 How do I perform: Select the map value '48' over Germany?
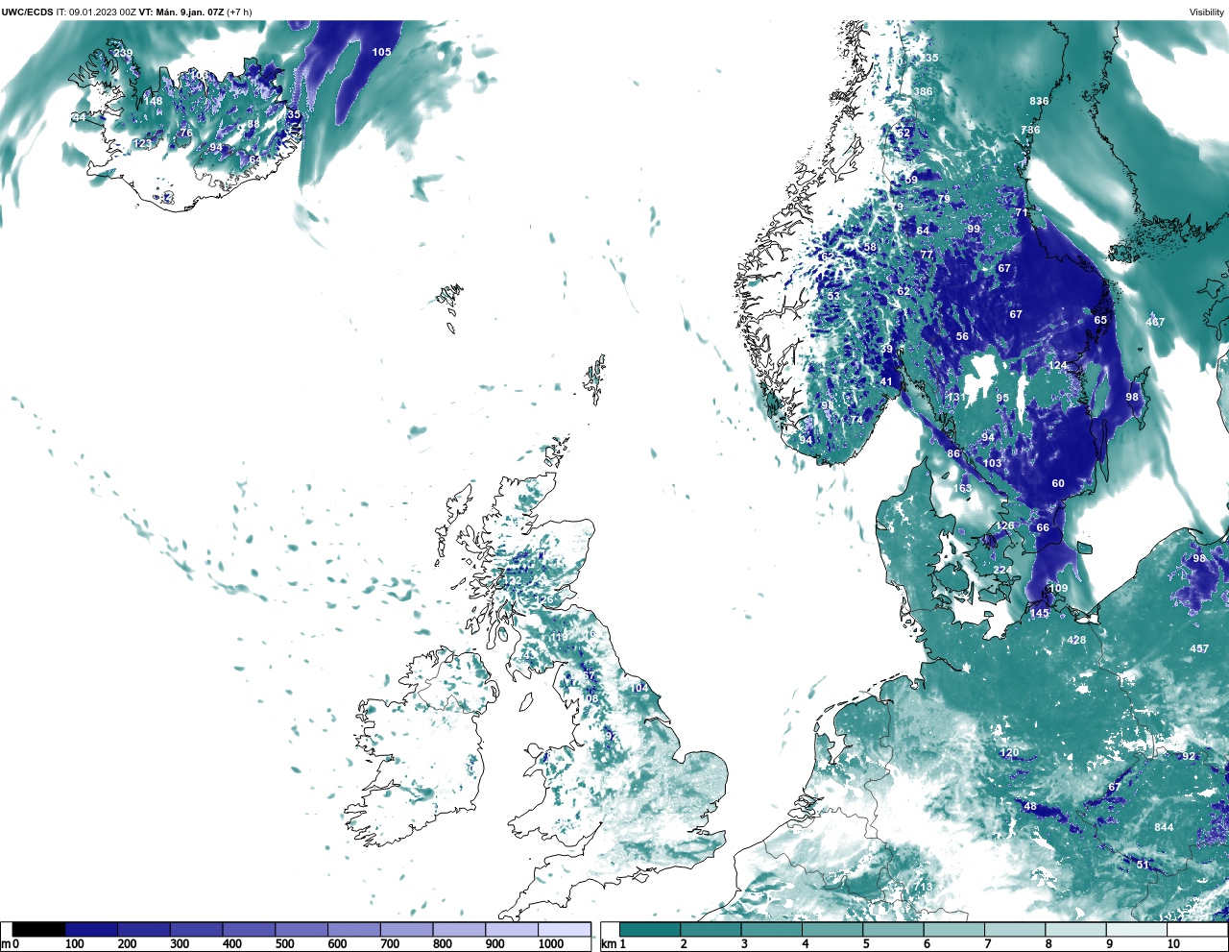pyautogui.click(x=1030, y=806)
